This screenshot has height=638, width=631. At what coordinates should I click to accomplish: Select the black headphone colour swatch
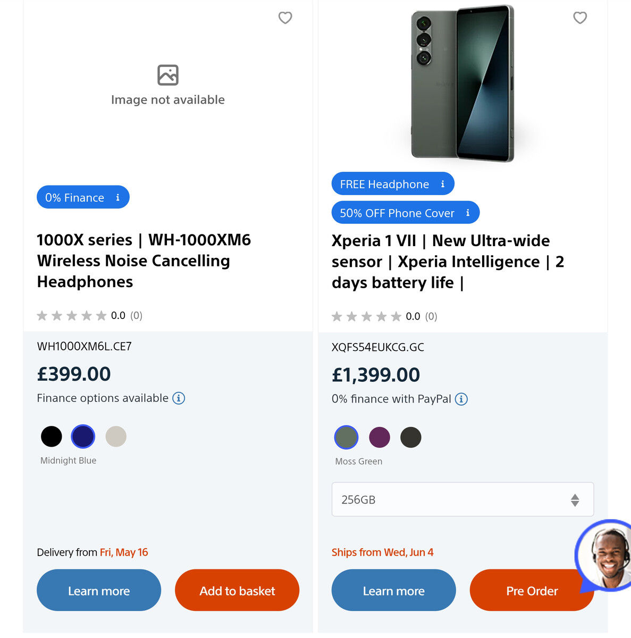point(52,436)
